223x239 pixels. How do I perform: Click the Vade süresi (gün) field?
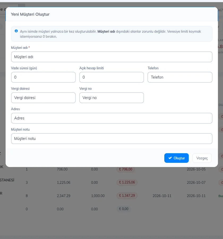tap(43, 77)
